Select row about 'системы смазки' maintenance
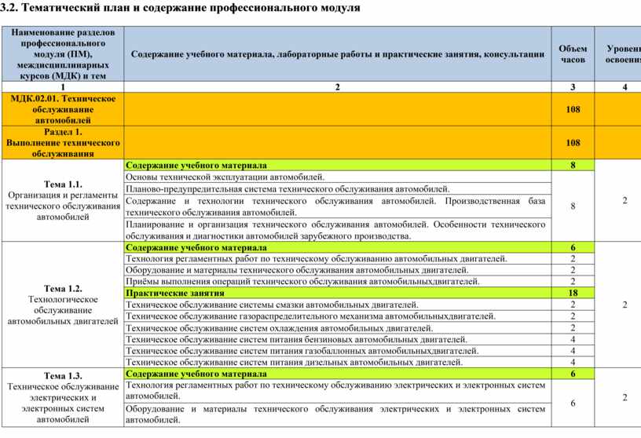Image resolution: width=641 pixels, height=438 pixels. [272, 305]
